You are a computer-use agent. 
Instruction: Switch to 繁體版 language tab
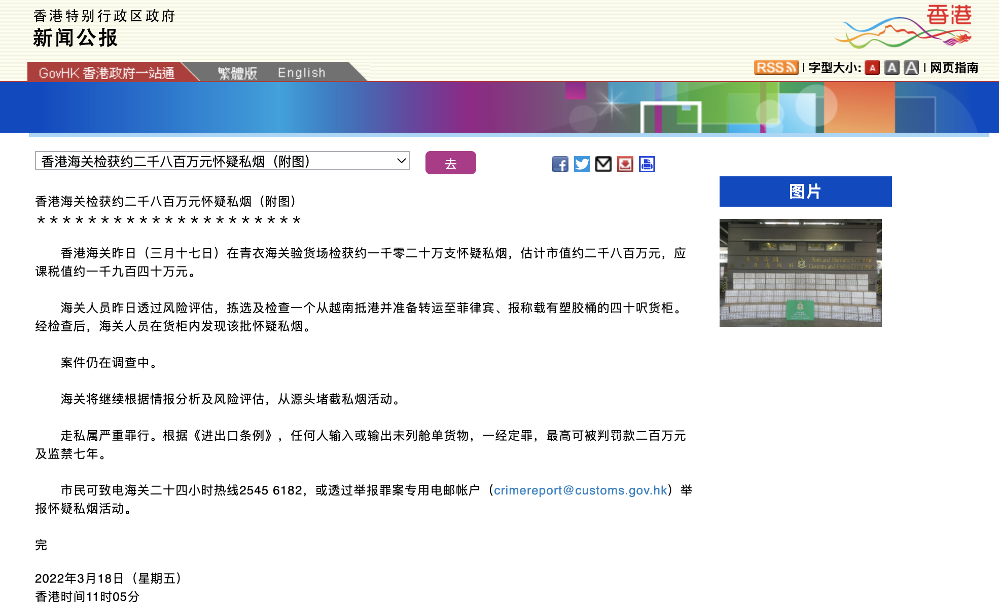[x=237, y=73]
